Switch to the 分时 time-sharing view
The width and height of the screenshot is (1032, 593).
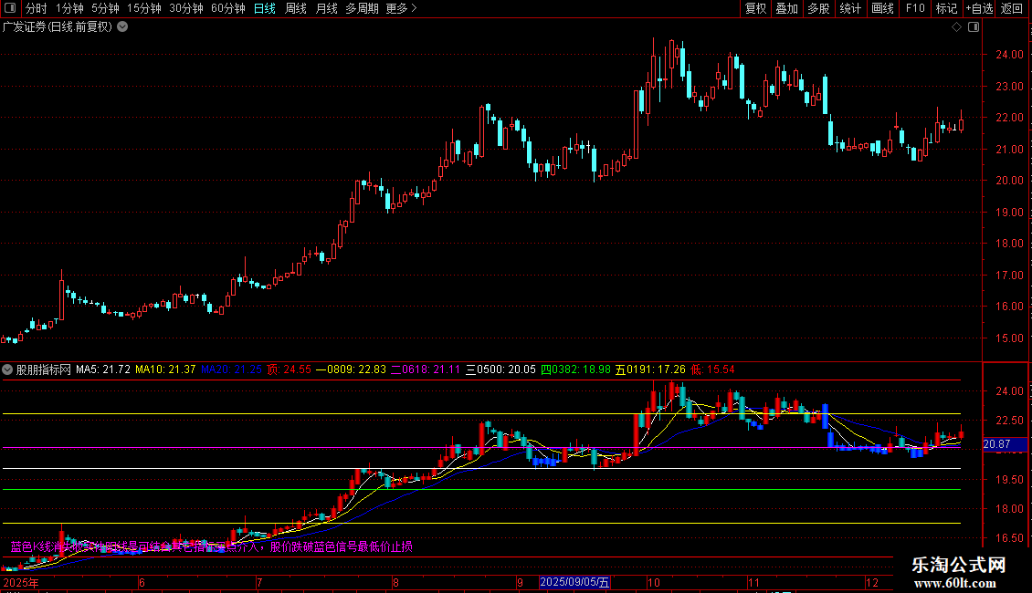36,8
